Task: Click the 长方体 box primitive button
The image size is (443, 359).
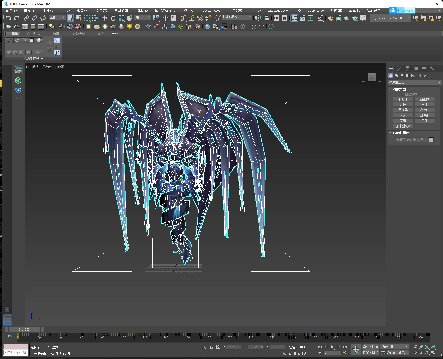Action: (403, 99)
